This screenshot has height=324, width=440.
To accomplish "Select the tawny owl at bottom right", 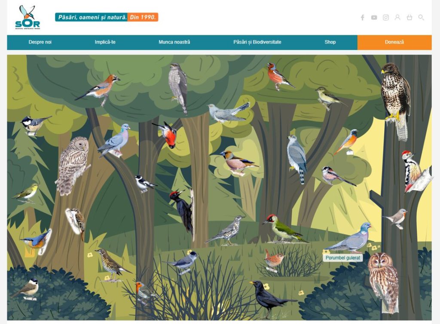I will [x=384, y=282].
